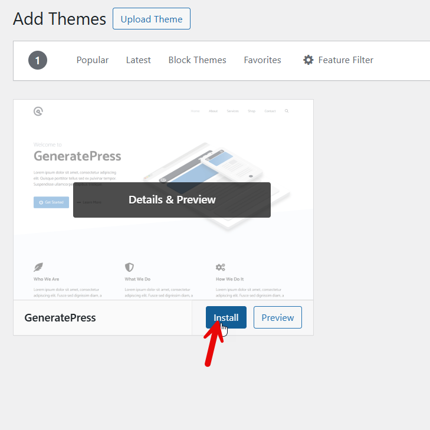
Task: Open the Popular themes tab
Action: pos(93,60)
